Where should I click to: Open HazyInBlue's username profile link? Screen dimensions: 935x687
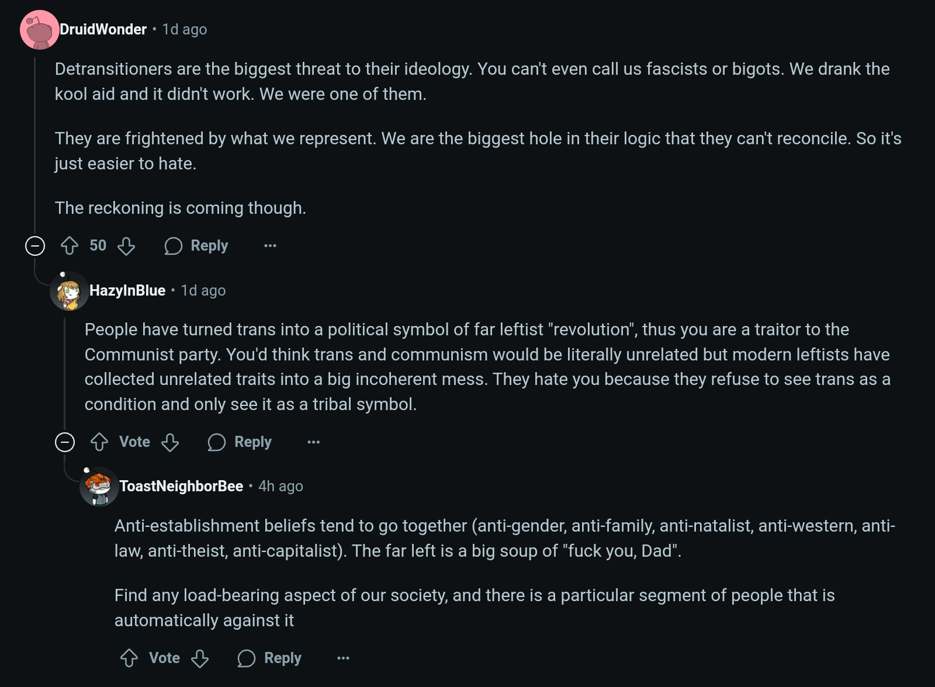[x=127, y=291]
